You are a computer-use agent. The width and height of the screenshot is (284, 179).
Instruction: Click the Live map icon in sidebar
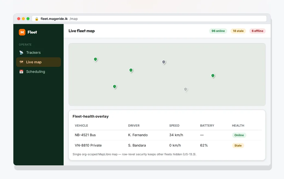pos(21,62)
